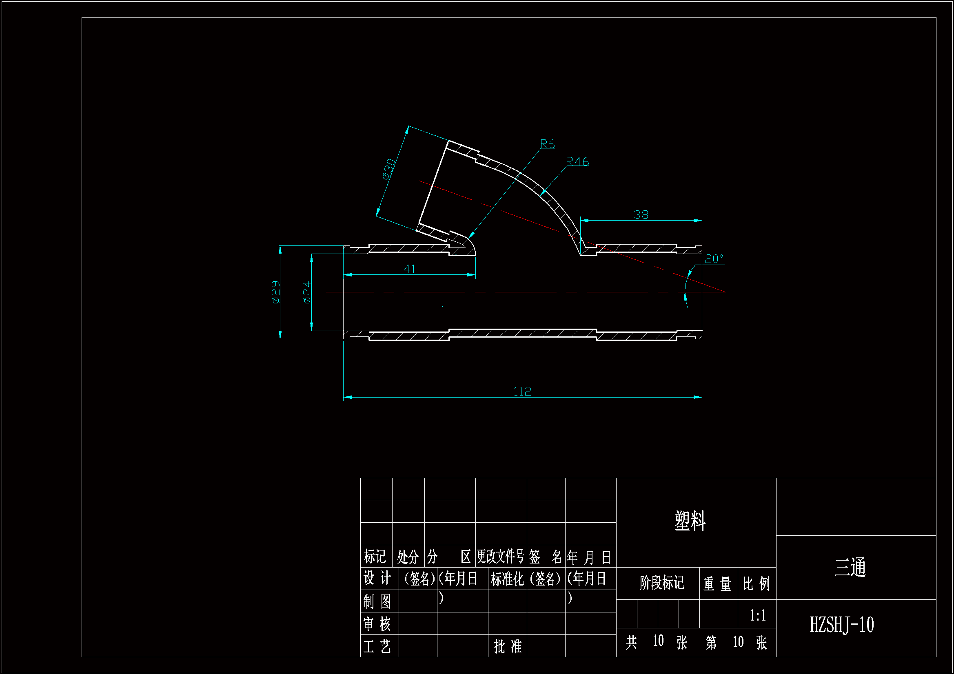The height and width of the screenshot is (674, 954).
Task: Select the 批准 approval label cell
Action: [507, 646]
